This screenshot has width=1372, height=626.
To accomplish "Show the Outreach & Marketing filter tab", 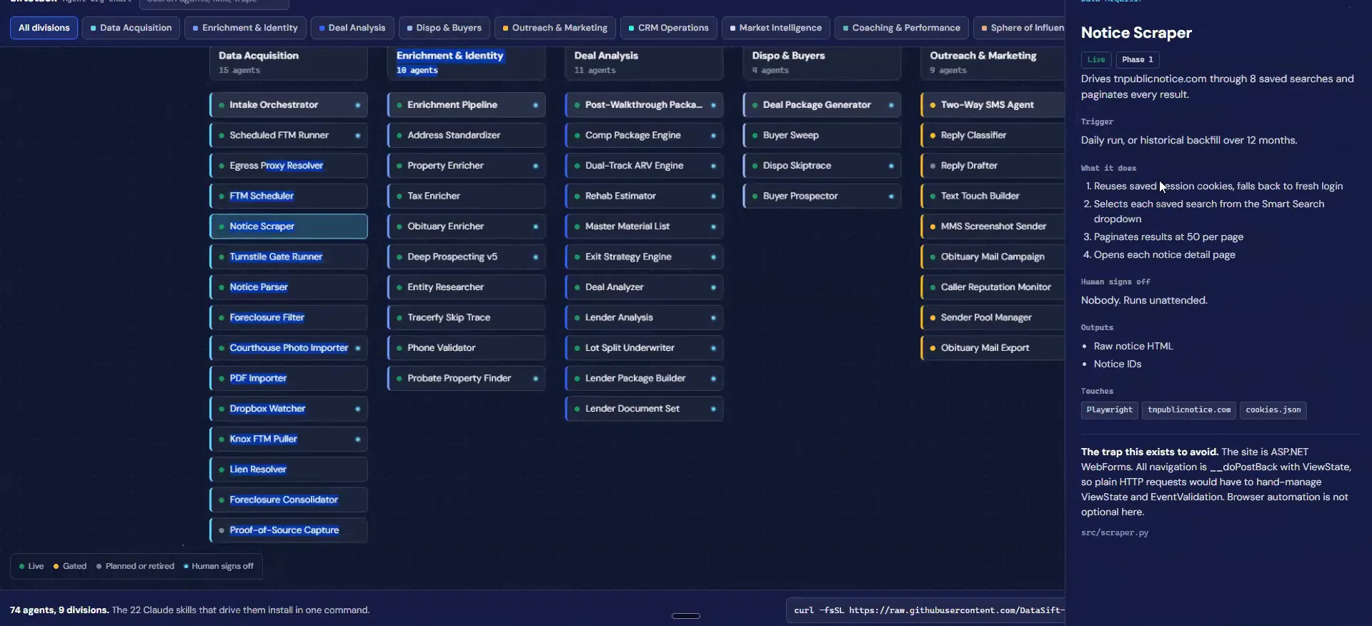I will click(x=555, y=28).
